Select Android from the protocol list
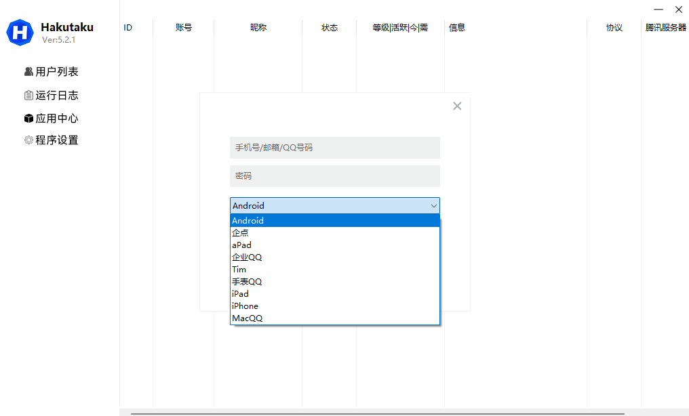The height and width of the screenshot is (416, 689). [x=335, y=221]
